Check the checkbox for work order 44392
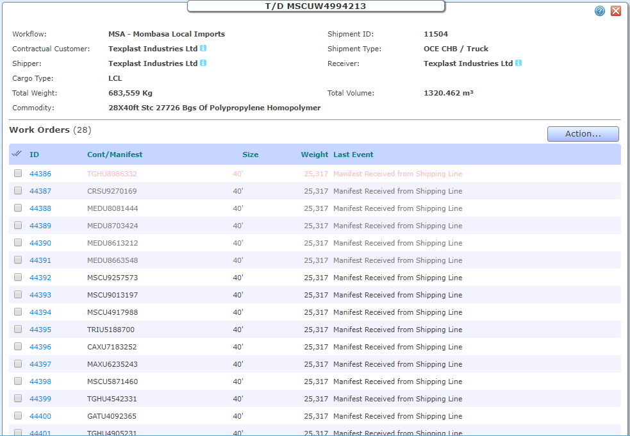This screenshot has height=436, width=630. [x=17, y=277]
